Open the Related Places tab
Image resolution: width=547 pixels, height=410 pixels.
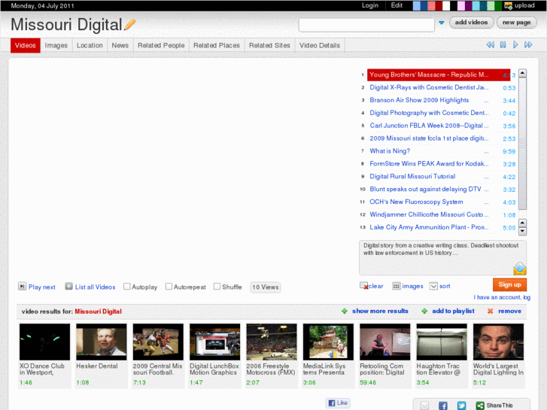coord(217,45)
